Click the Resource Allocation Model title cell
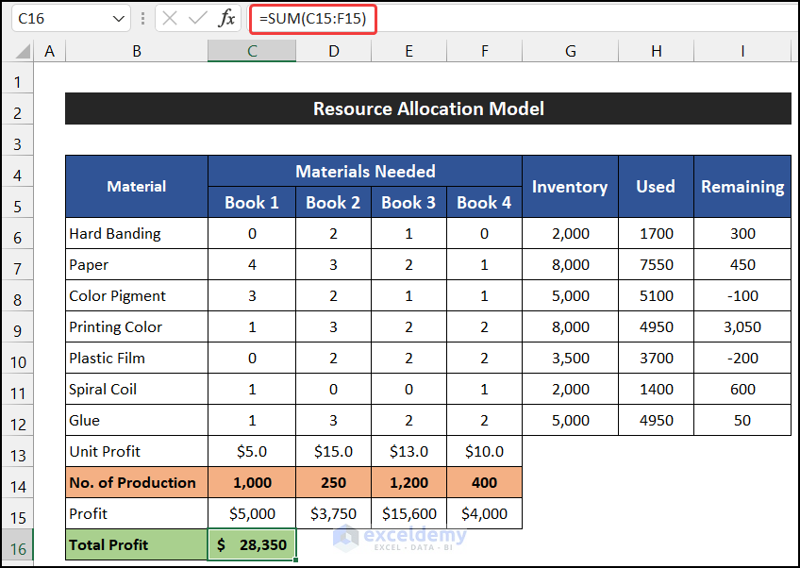Image resolution: width=800 pixels, height=568 pixels. (x=427, y=109)
